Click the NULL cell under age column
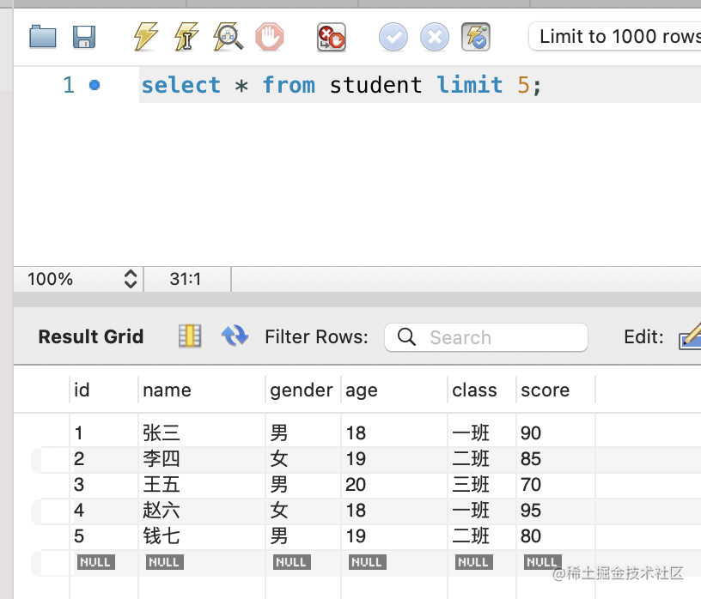This screenshot has width=701, height=599. [367, 562]
